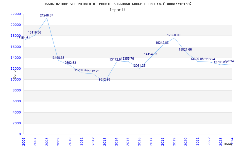235x147 pixels.
Task: Click the 13300.93 data label
Action: 197,59
